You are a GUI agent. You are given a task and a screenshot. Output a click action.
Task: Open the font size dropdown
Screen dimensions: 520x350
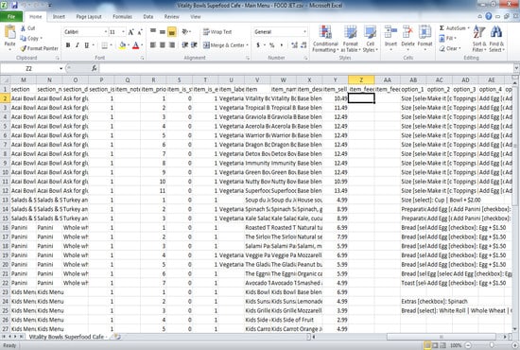coord(123,32)
